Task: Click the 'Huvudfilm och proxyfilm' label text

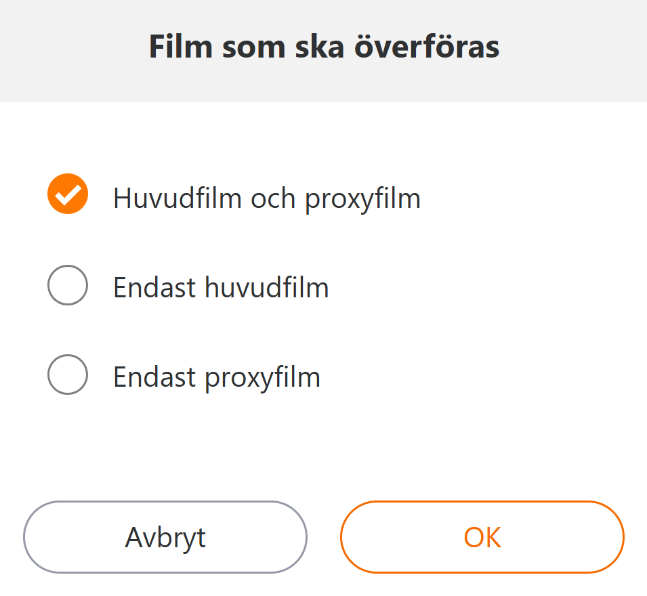Action: [267, 198]
